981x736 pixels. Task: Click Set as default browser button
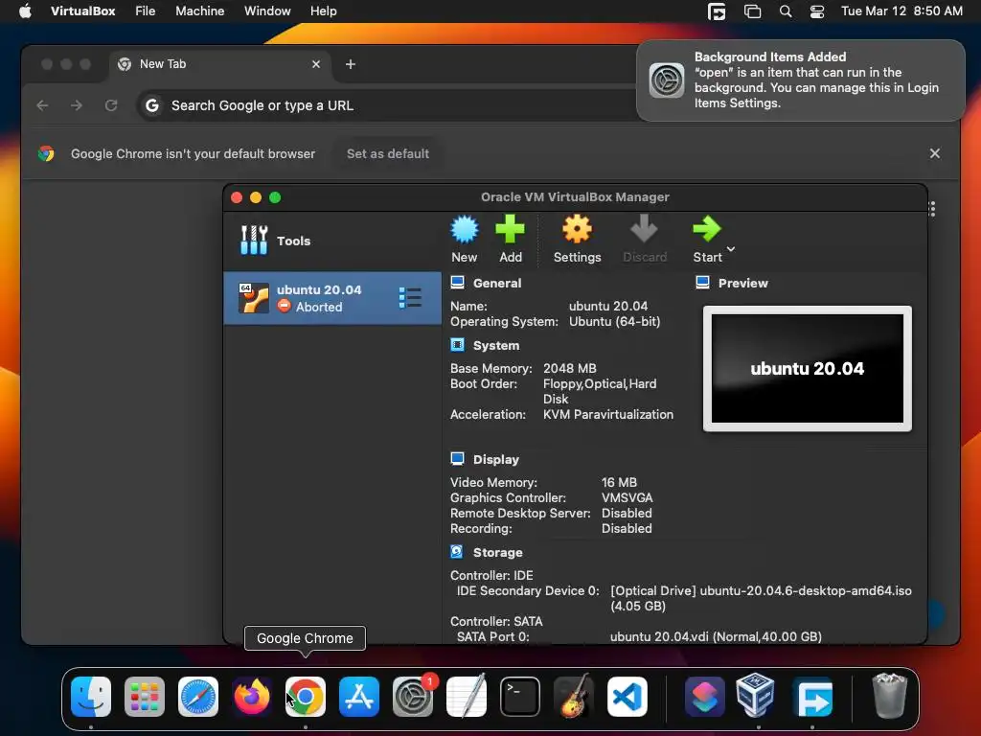pyautogui.click(x=388, y=154)
